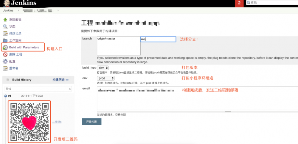Image resolution: width=298 pixels, height=144 pixels.
Task: Click the email recipients text area
Action: 197,98
